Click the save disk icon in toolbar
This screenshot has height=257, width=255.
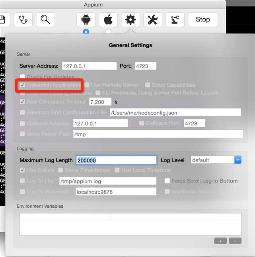tap(3, 19)
